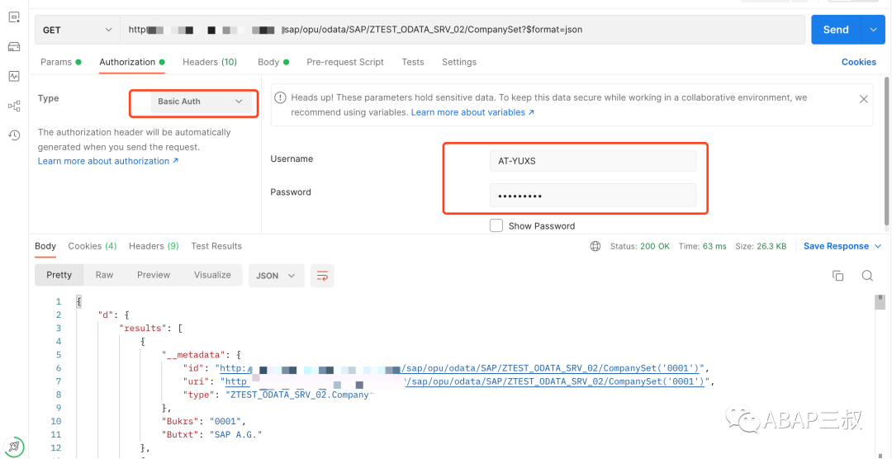The image size is (892, 459).
Task: Select the response Body tab
Action: [45, 246]
